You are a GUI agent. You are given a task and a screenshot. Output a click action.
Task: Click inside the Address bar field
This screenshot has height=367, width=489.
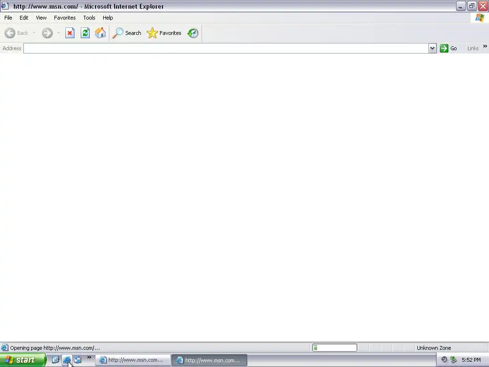point(226,48)
